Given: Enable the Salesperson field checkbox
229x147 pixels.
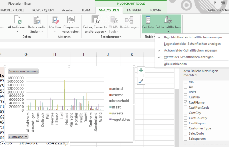Looking at the screenshot, I should [186, 138].
